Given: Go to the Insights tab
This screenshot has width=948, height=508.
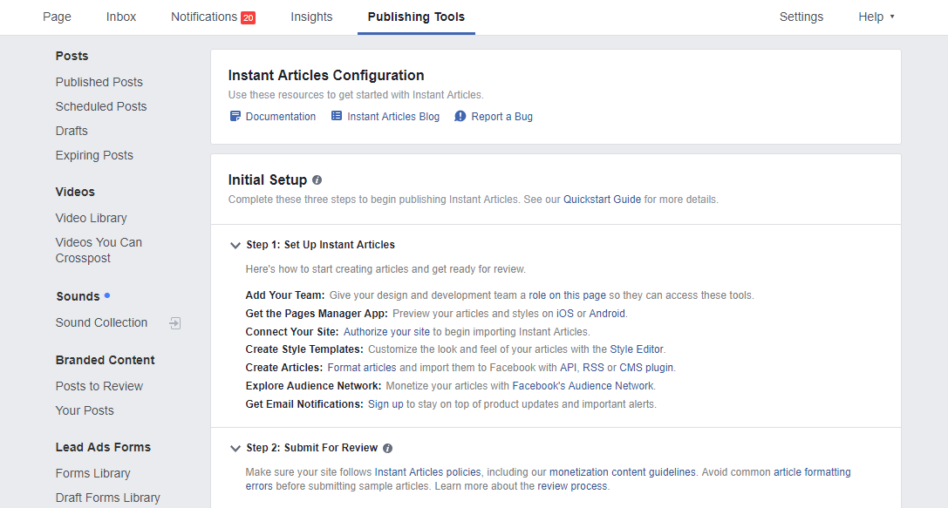Looking at the screenshot, I should point(311,17).
